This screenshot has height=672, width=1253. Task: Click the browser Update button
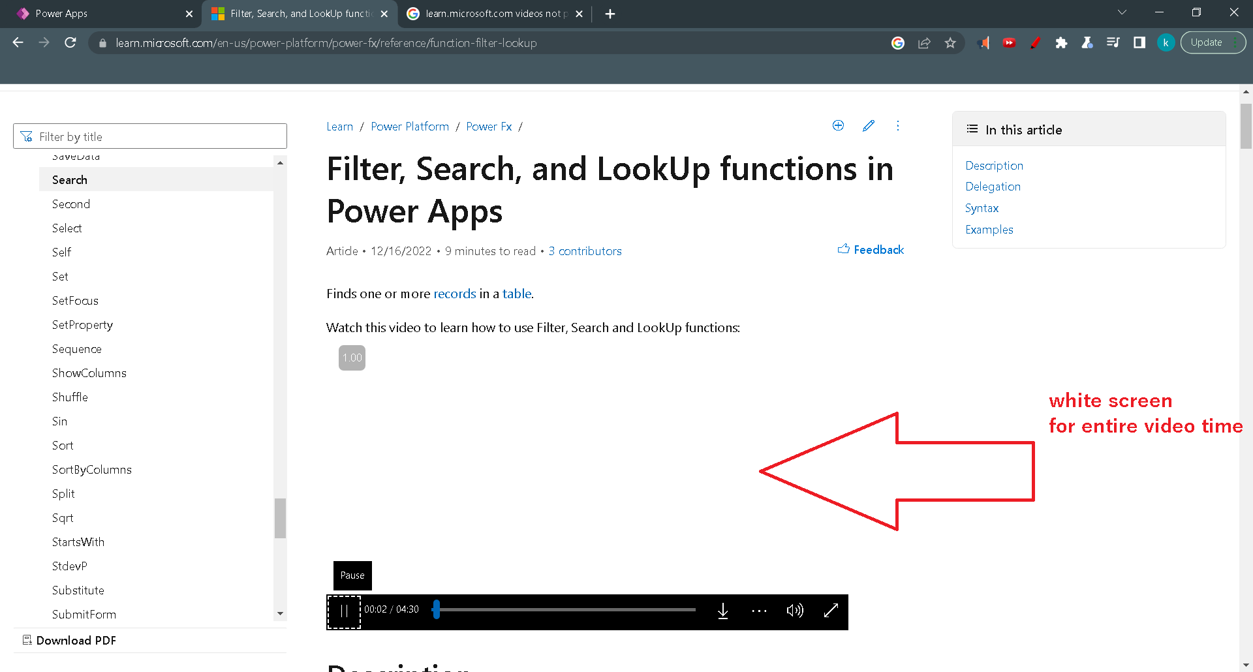(x=1213, y=42)
